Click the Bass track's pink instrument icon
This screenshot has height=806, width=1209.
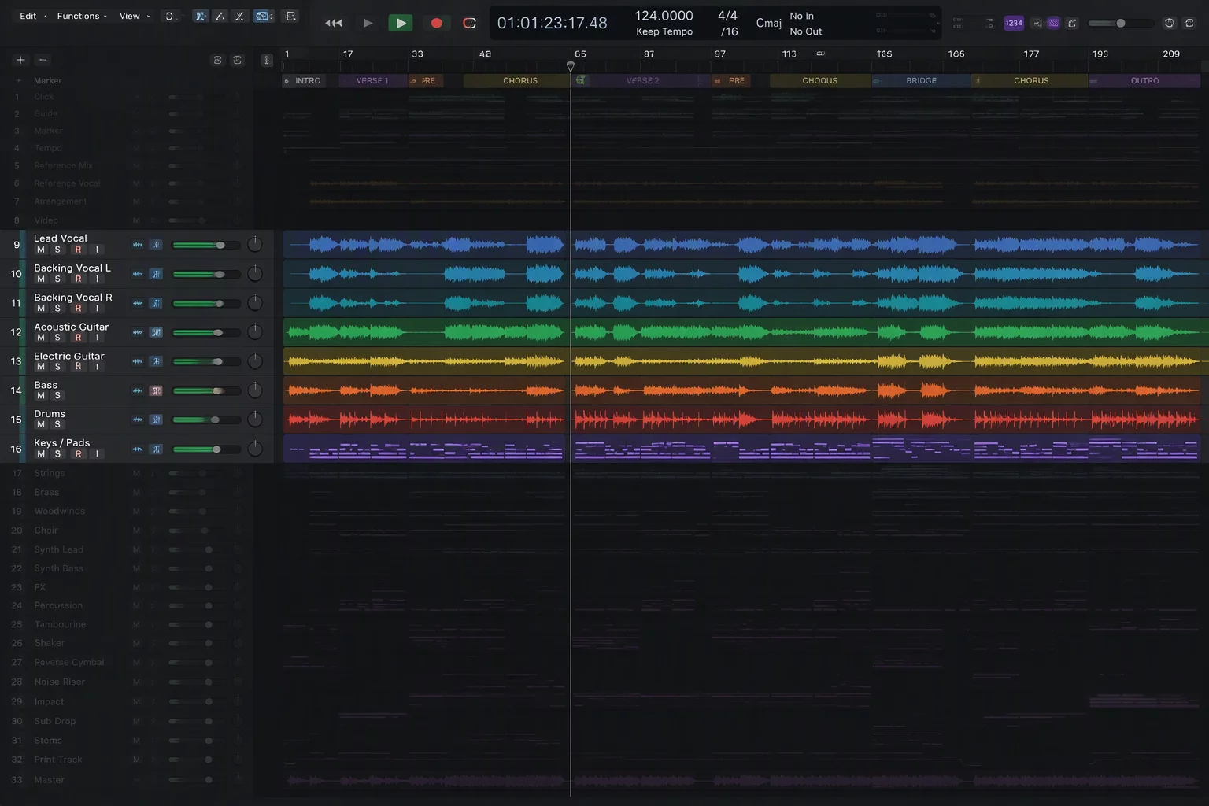[x=156, y=390]
